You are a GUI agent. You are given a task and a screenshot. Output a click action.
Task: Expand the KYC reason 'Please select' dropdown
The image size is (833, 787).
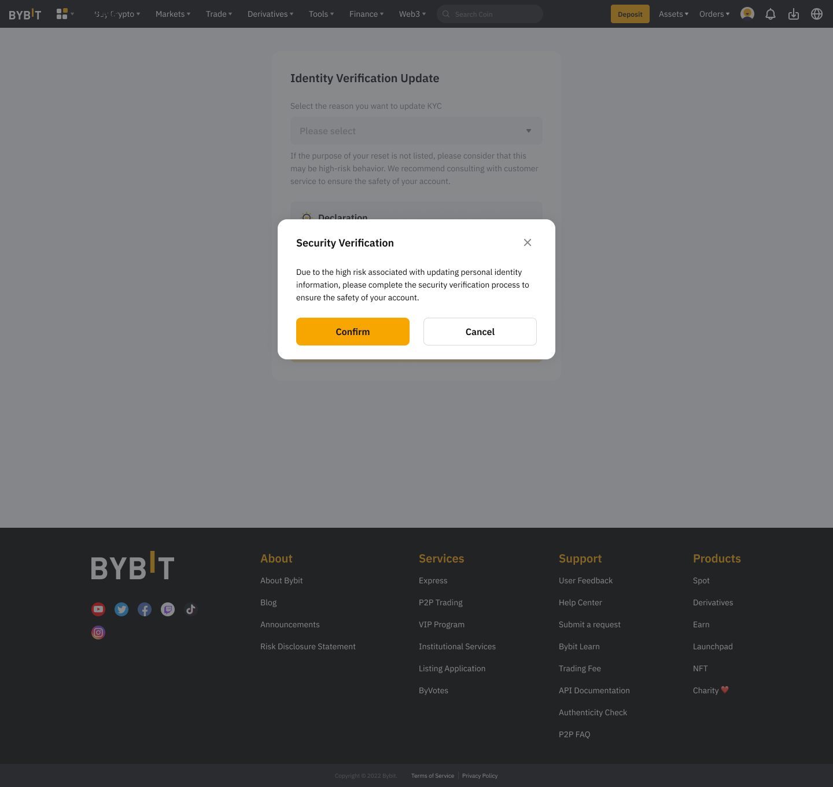[x=416, y=131]
